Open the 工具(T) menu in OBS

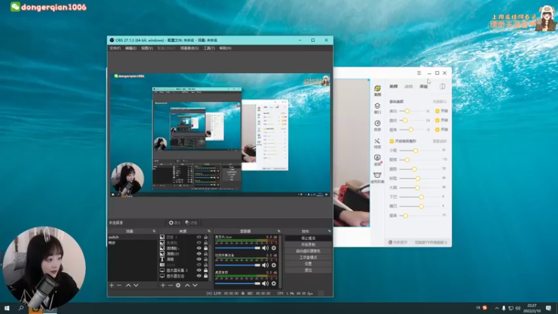coord(209,48)
